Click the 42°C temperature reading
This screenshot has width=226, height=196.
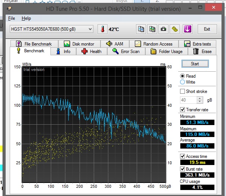tap(114, 29)
